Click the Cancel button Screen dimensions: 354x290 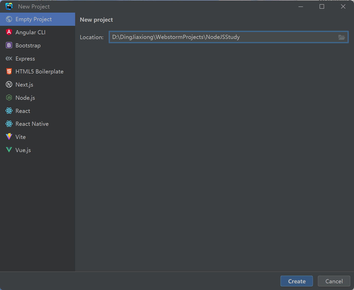pos(334,281)
